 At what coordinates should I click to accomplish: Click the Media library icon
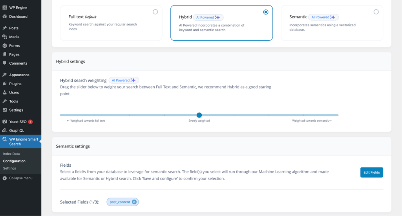[4, 37]
